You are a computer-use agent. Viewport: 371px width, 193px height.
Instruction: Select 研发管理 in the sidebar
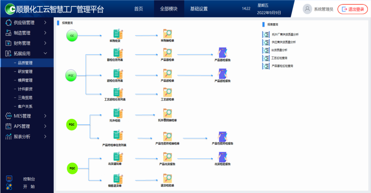coord(25,72)
